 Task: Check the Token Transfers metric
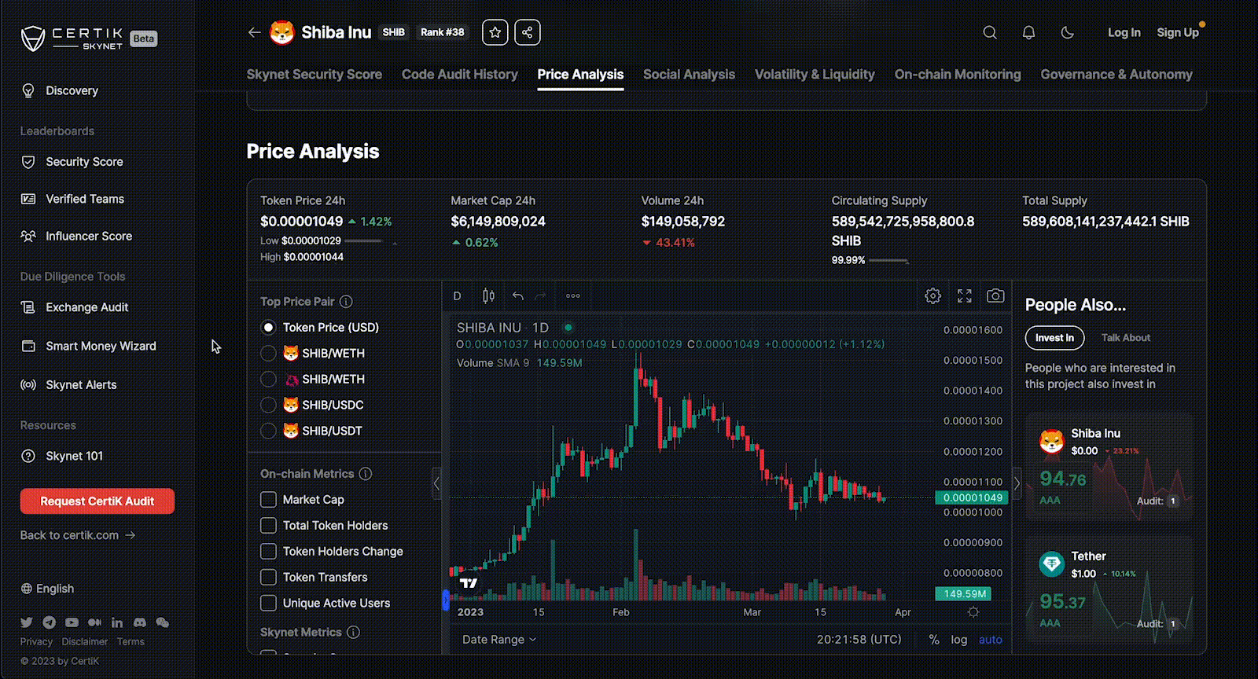269,577
